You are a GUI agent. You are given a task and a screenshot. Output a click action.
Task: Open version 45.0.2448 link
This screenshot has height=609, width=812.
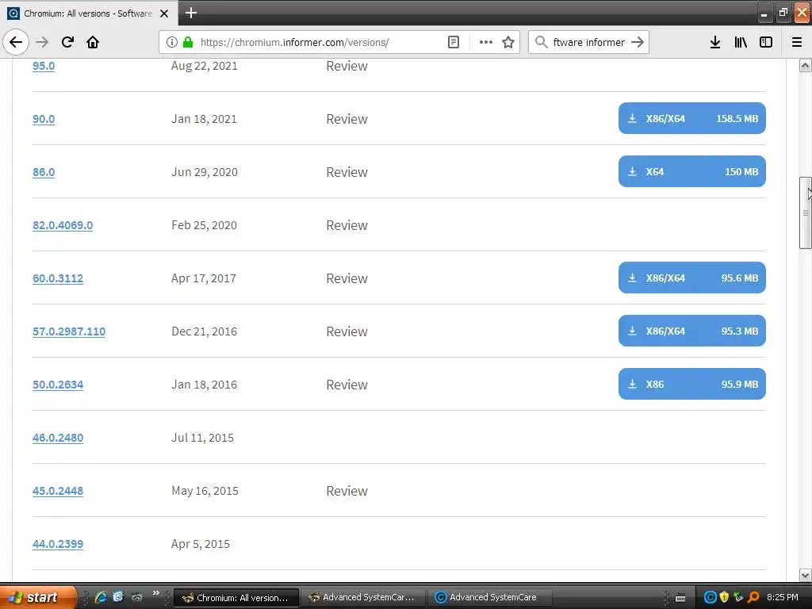point(58,491)
